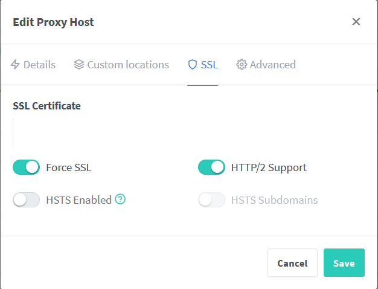Screen dimensions: 378x289
Task: Turn off the HTTP/2 Support switch
Action: tap(211, 167)
